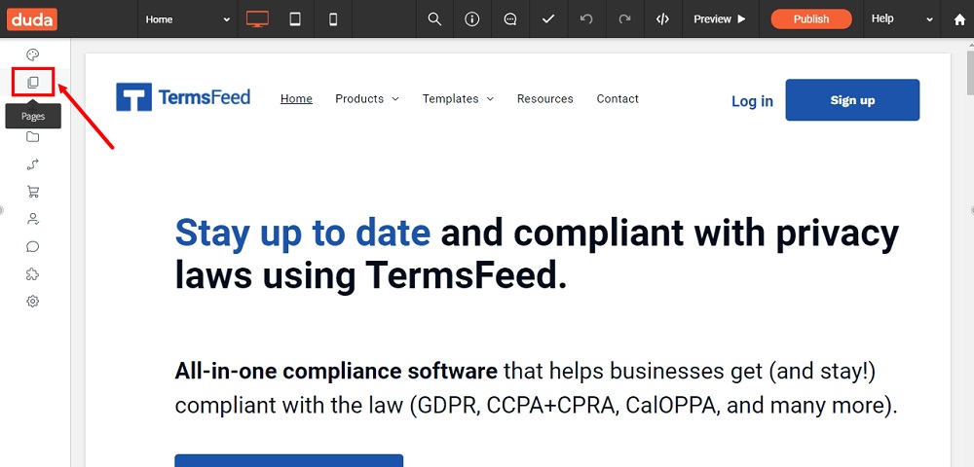974x467 pixels.
Task: Open Resources navigation link
Action: tap(544, 98)
